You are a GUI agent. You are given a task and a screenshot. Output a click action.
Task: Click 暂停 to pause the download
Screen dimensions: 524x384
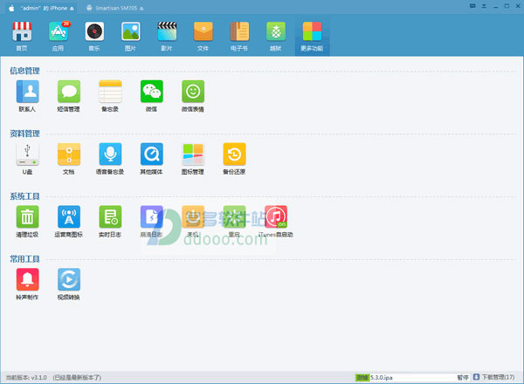(463, 377)
